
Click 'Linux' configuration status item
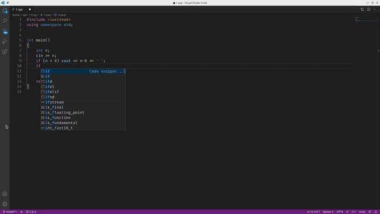362,212
